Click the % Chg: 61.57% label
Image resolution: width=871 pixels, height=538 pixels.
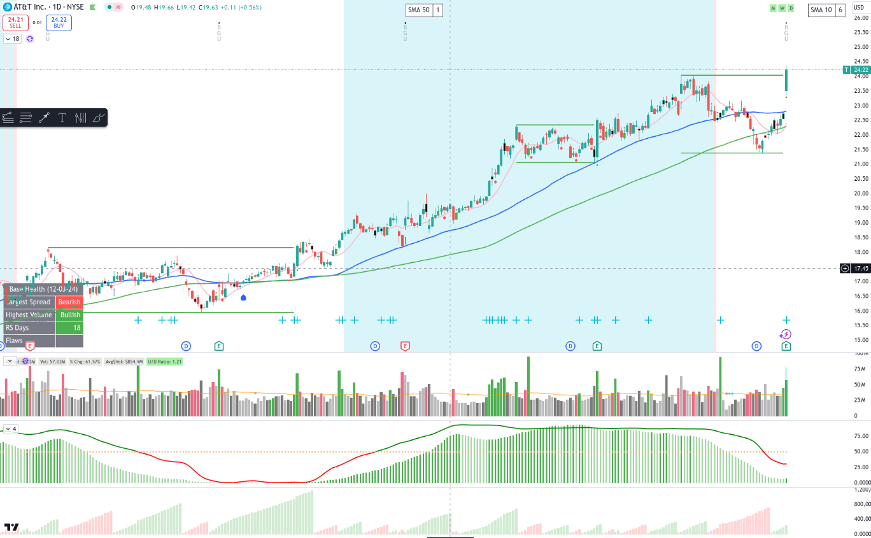pyautogui.click(x=85, y=361)
